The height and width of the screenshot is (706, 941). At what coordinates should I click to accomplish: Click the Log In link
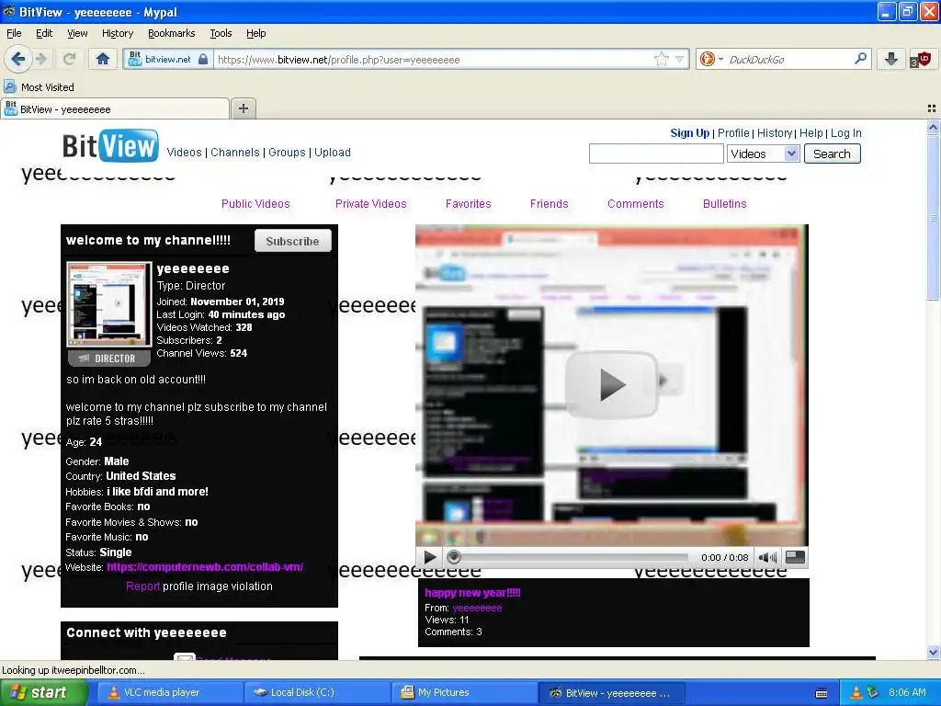tap(845, 133)
